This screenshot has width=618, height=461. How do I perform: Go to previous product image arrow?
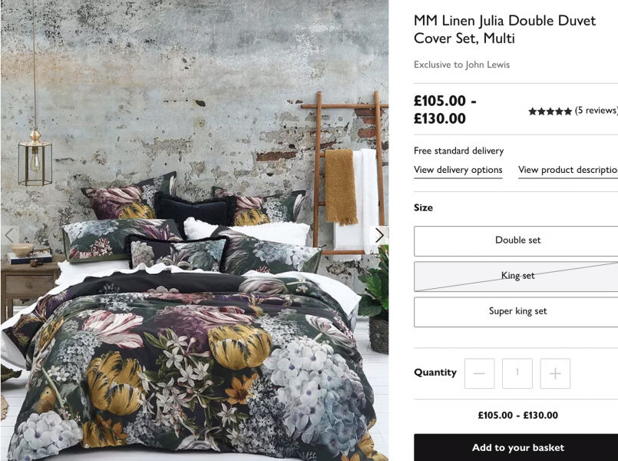(9, 235)
